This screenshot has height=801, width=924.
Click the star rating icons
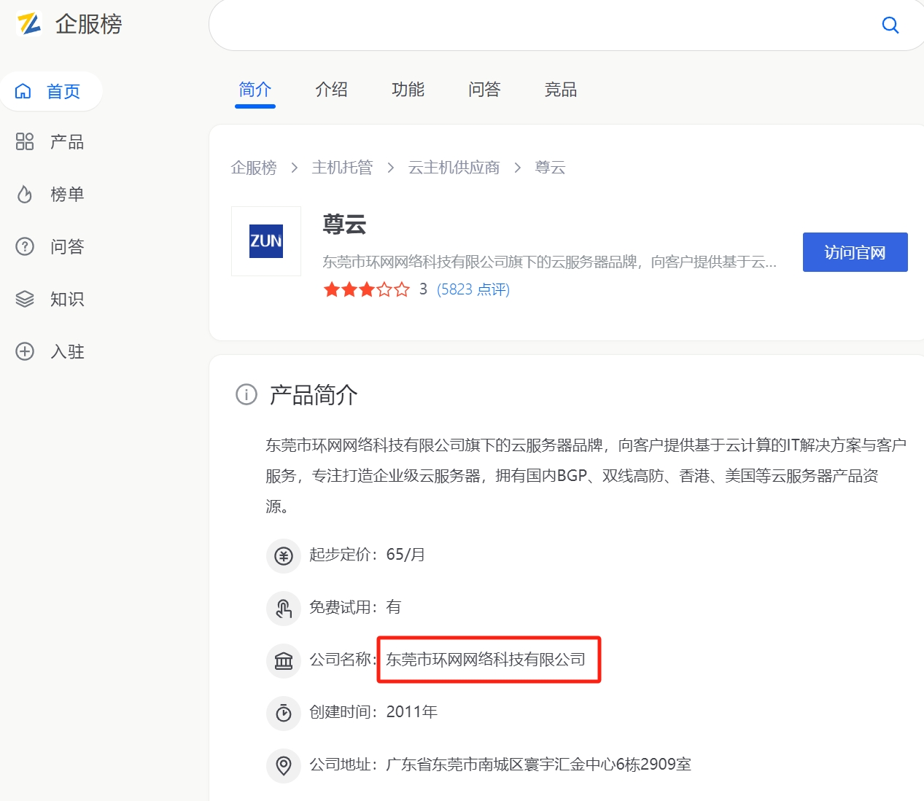point(367,289)
